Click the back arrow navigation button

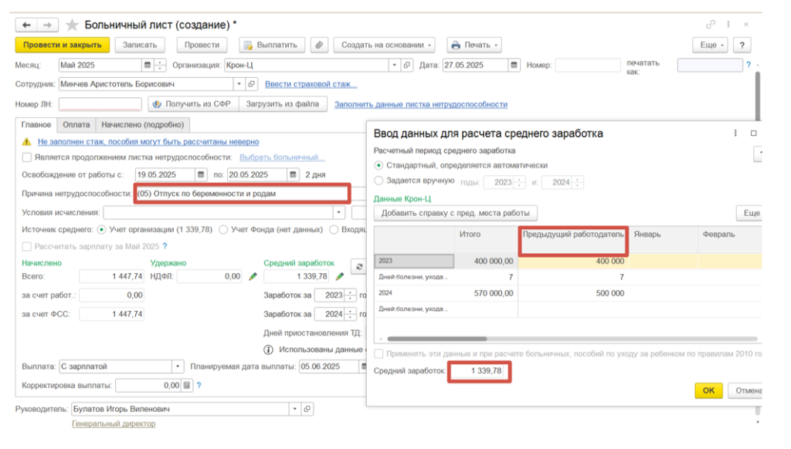pos(27,25)
